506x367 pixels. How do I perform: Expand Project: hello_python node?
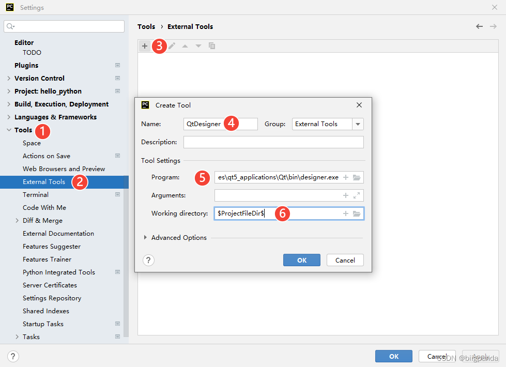(x=9, y=91)
